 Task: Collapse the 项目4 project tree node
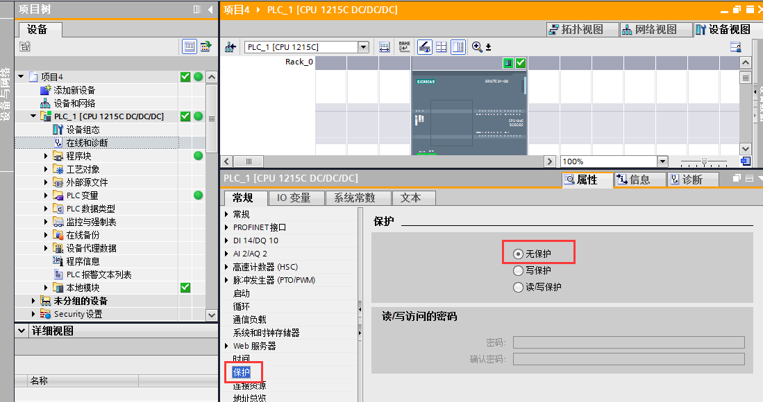[21, 77]
